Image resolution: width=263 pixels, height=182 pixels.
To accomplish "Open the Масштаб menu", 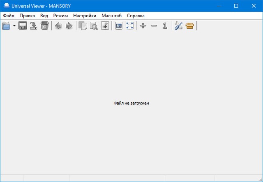I will (112, 16).
